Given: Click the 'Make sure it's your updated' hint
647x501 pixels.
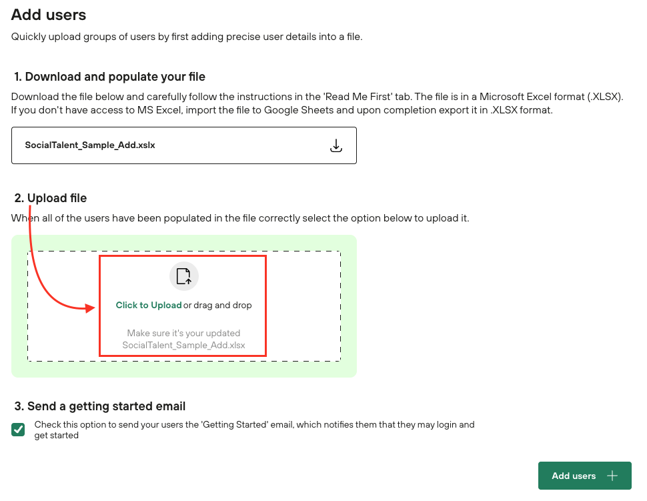Looking at the screenshot, I should 183,333.
